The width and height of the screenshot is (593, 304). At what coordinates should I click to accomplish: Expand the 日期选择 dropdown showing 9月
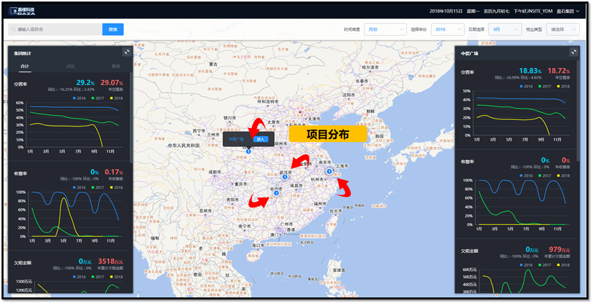(504, 29)
